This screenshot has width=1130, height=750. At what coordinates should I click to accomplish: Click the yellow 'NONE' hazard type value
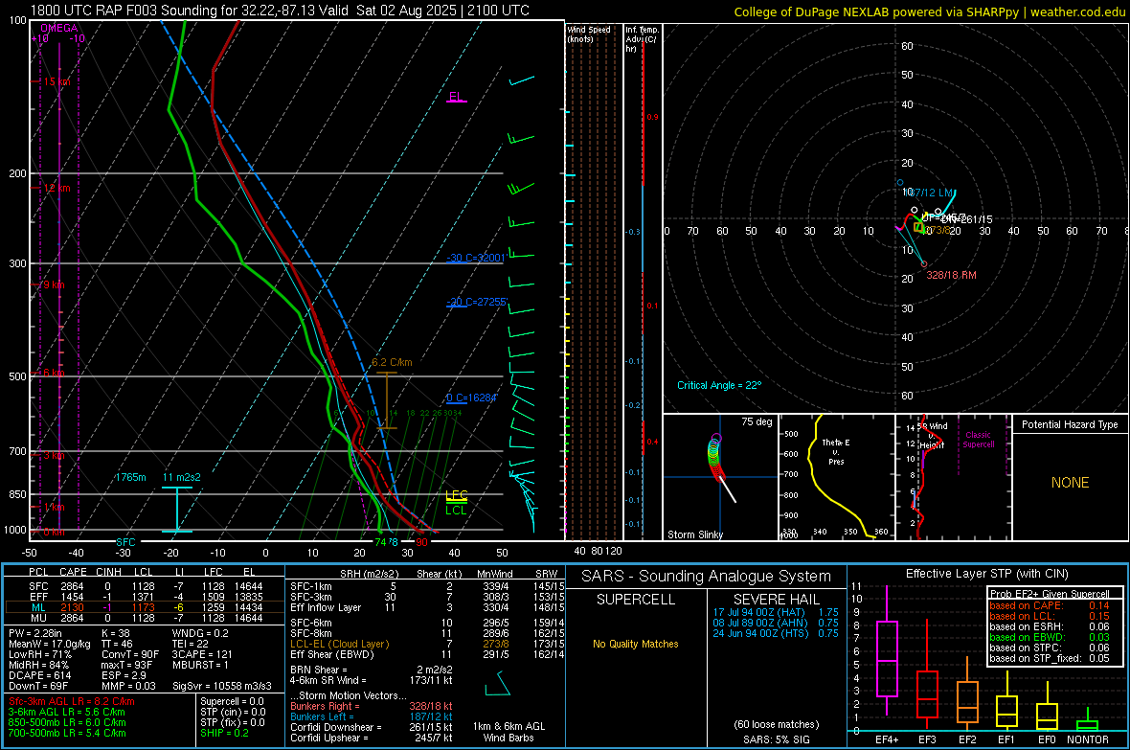tap(1071, 483)
